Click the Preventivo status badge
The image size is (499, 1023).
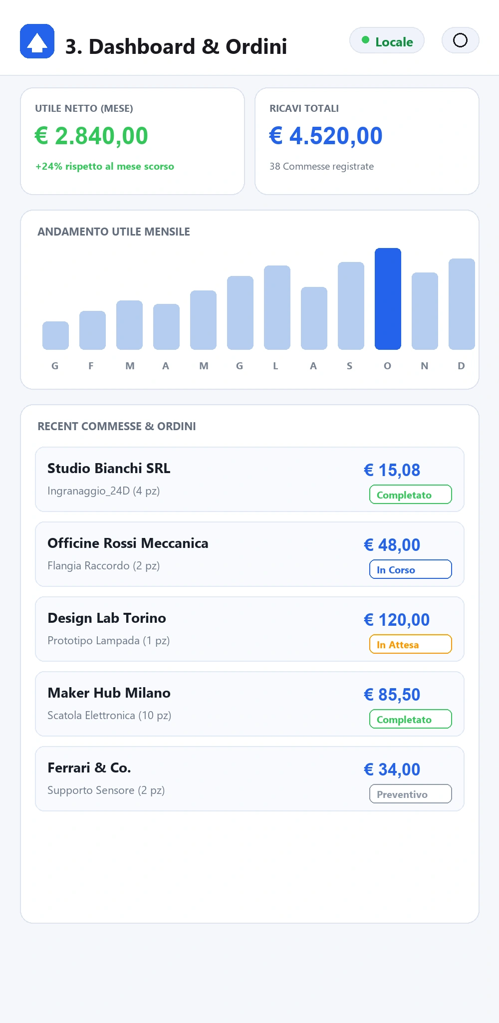point(411,794)
